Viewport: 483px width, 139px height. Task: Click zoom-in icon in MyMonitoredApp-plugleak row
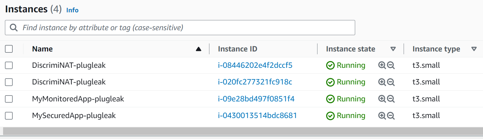click(382, 99)
